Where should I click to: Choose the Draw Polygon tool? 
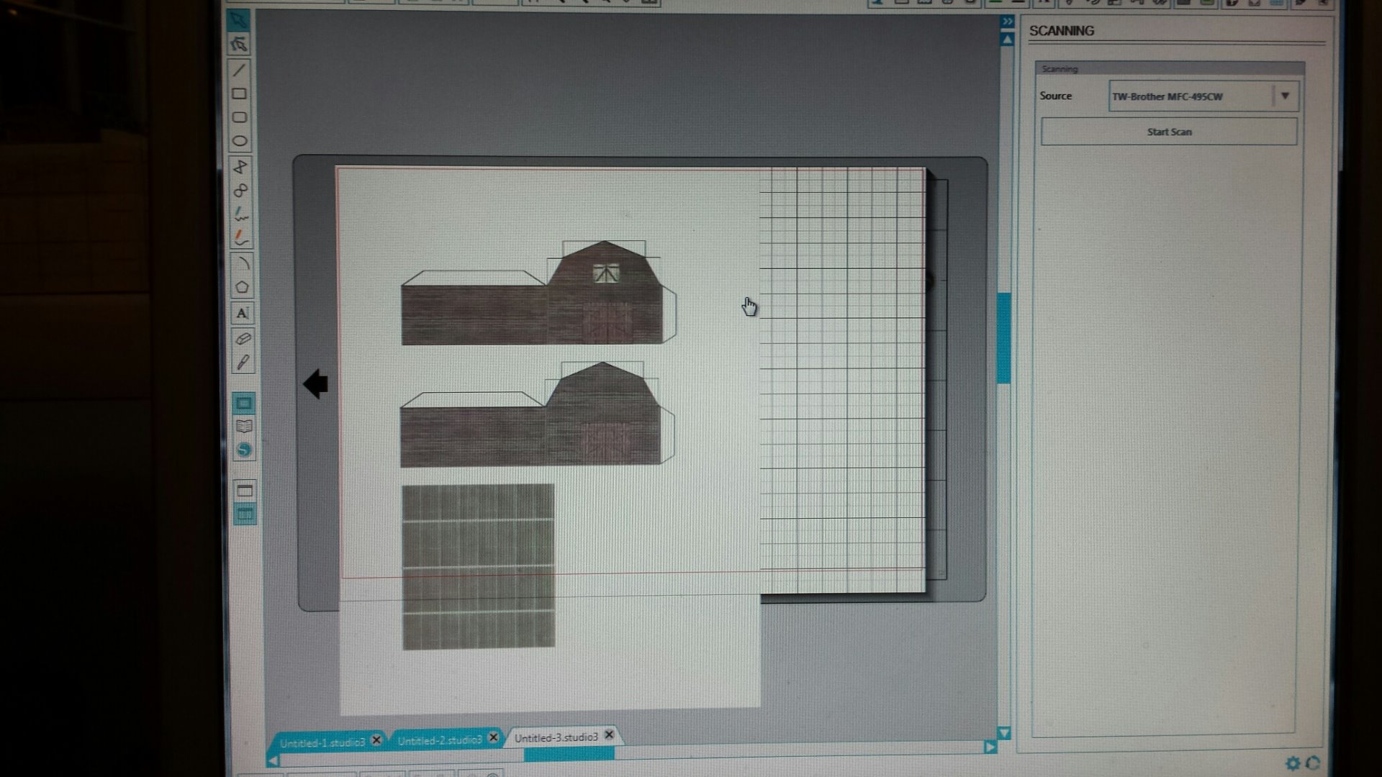coord(240,166)
